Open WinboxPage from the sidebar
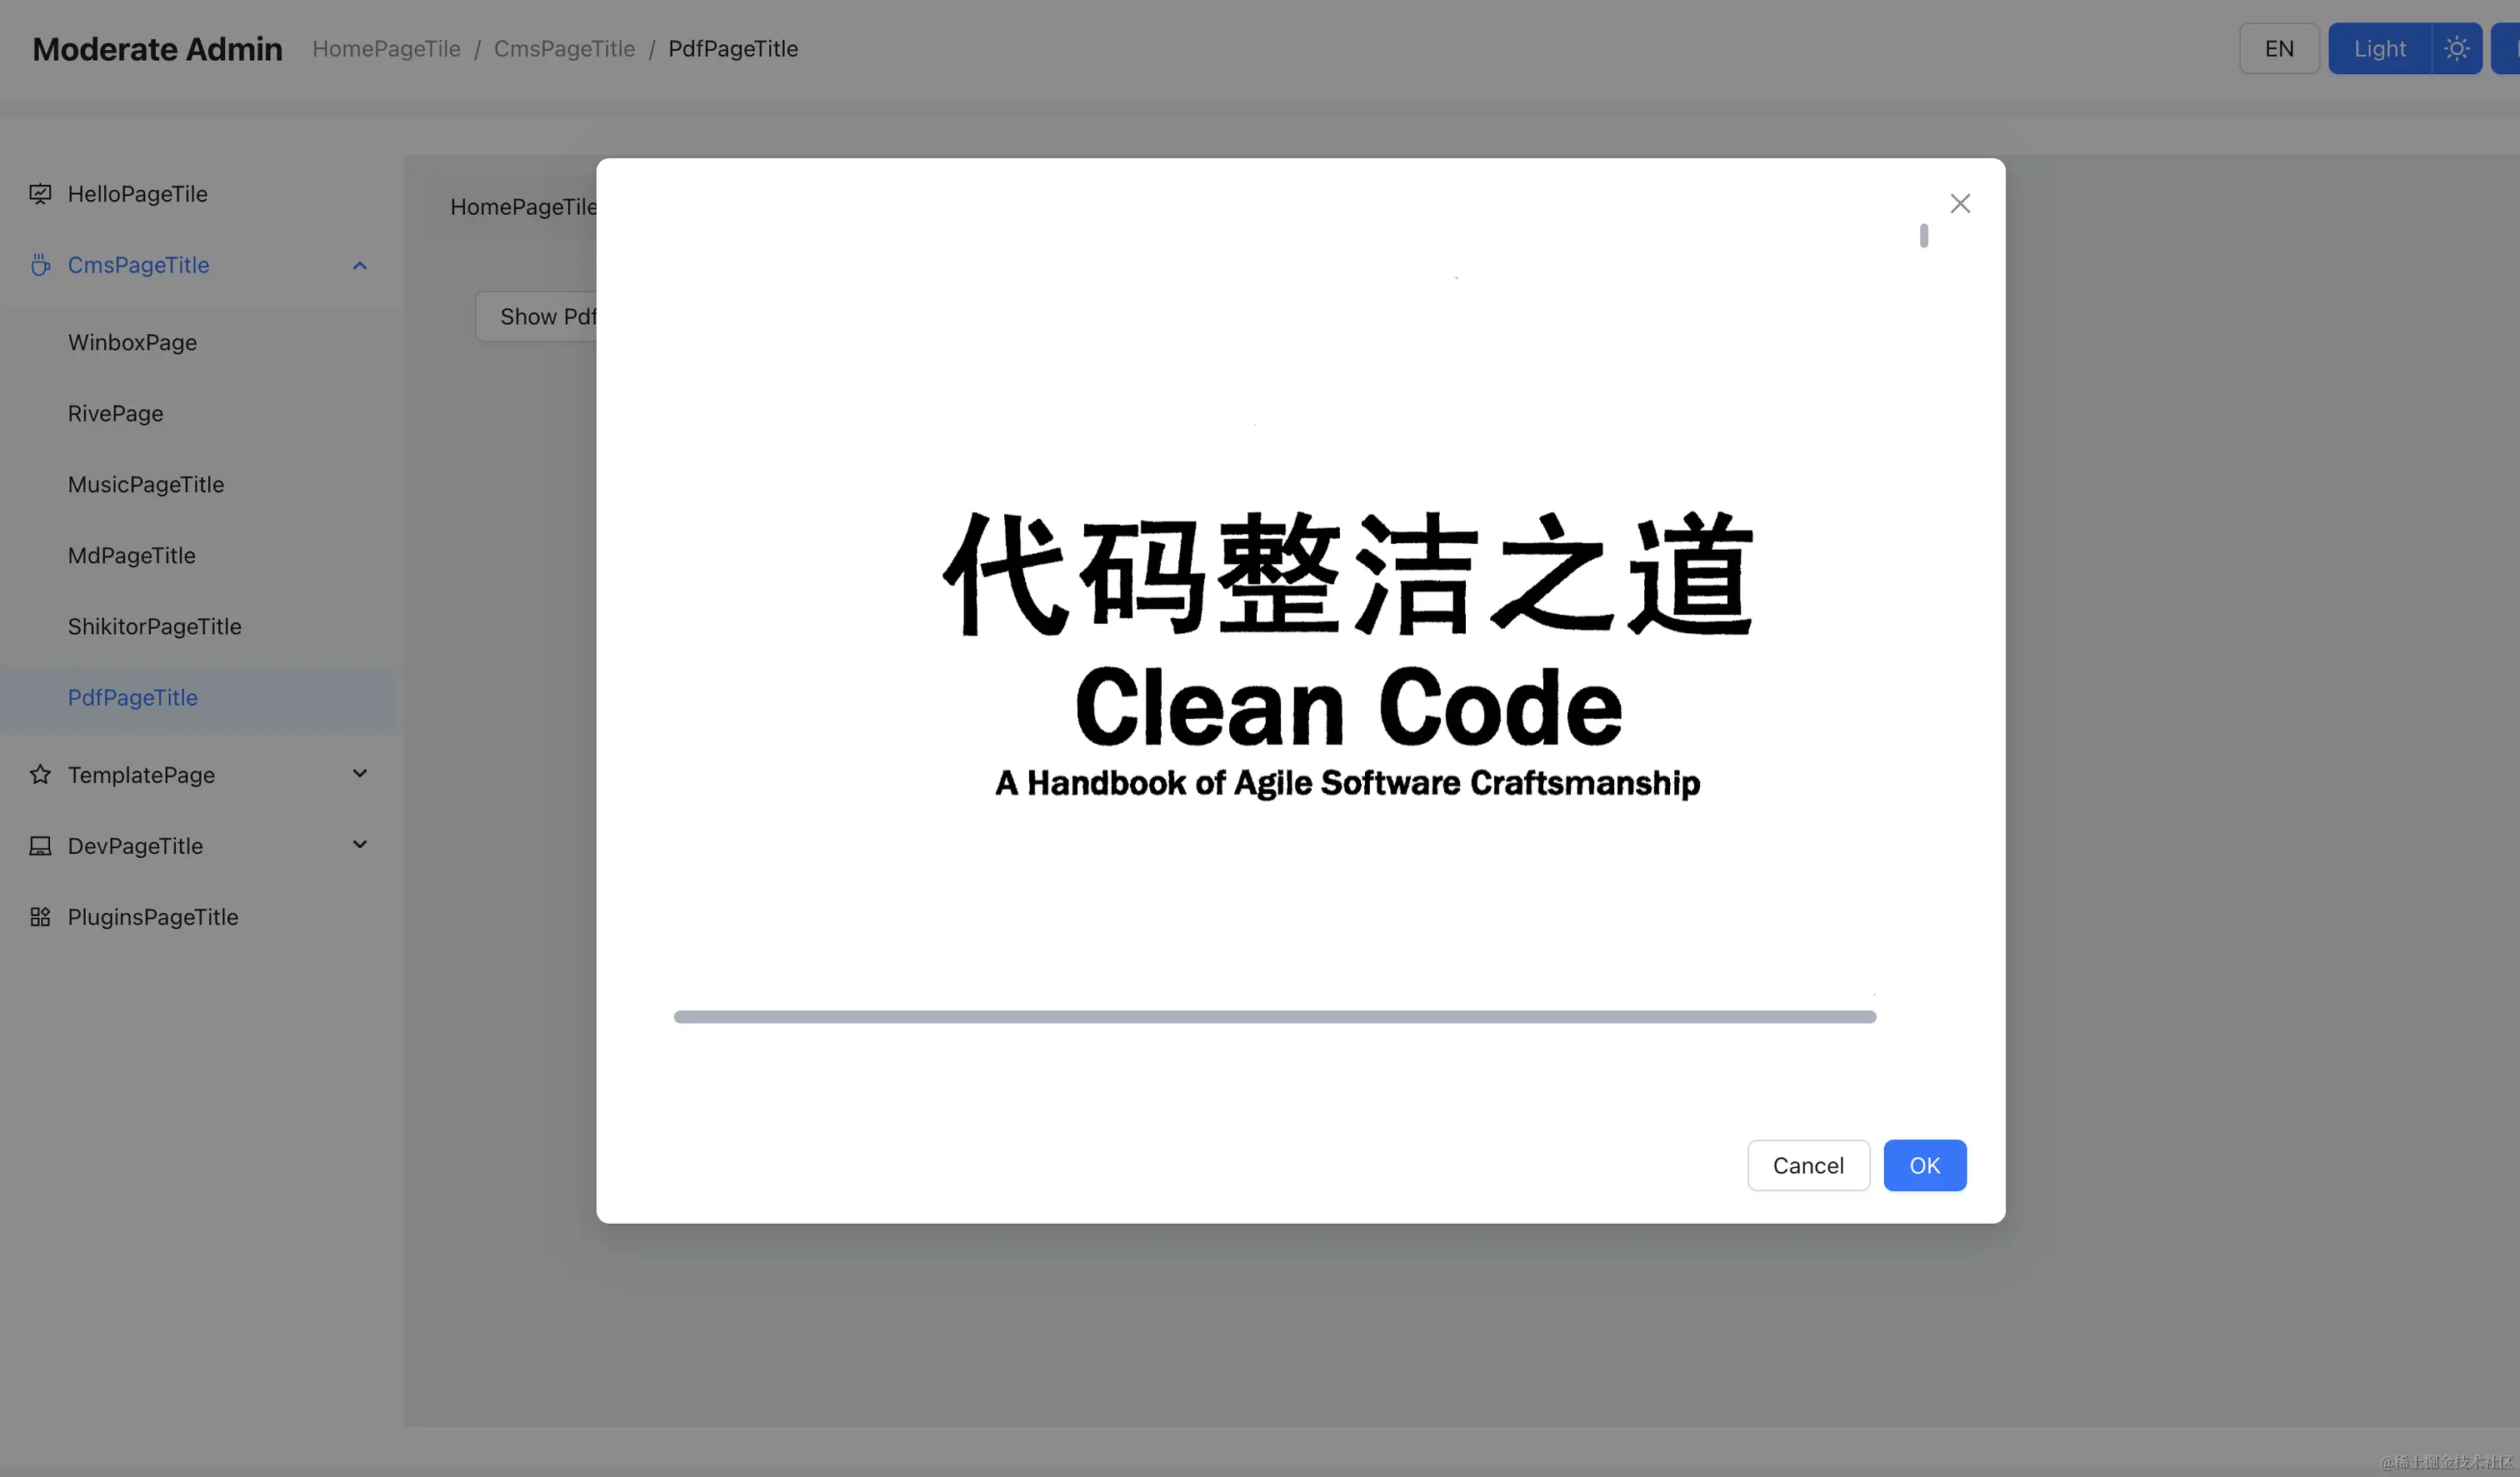This screenshot has height=1477, width=2520. pyautogui.click(x=132, y=342)
